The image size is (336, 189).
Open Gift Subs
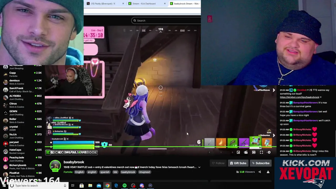point(238,163)
